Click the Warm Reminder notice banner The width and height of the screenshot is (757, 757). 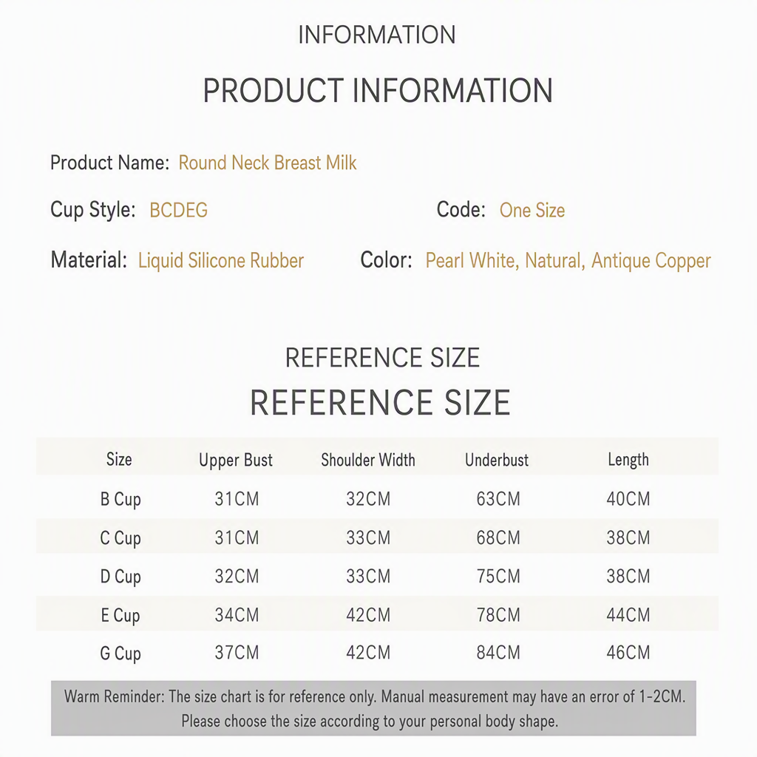coord(373,708)
